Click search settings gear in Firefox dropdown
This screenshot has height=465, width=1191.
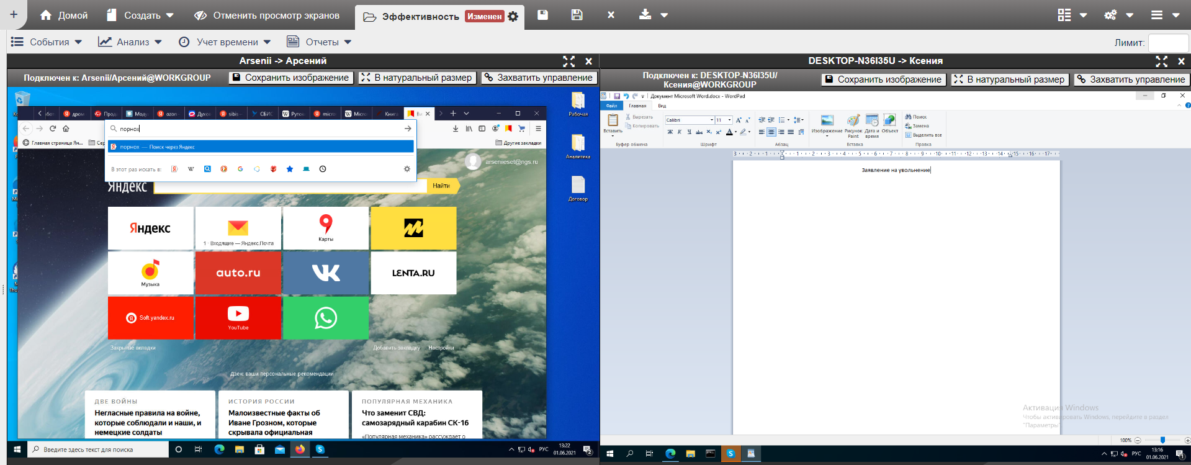tap(407, 169)
